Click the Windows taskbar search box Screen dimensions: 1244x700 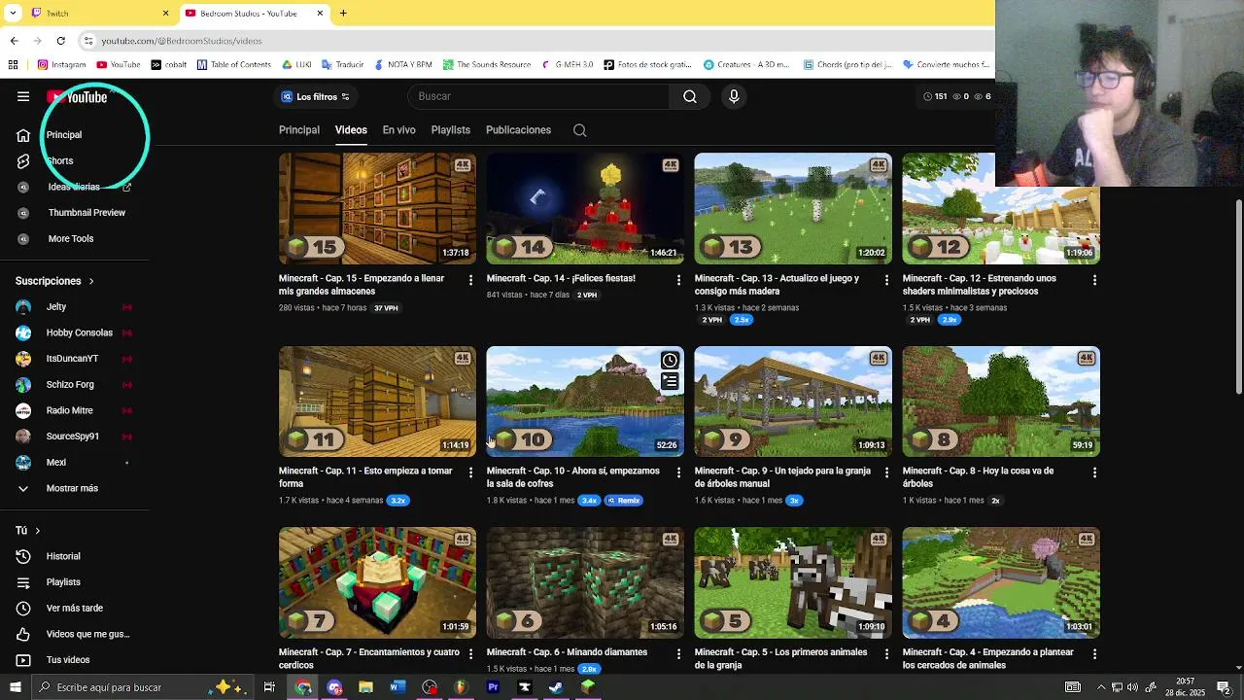pos(141,687)
